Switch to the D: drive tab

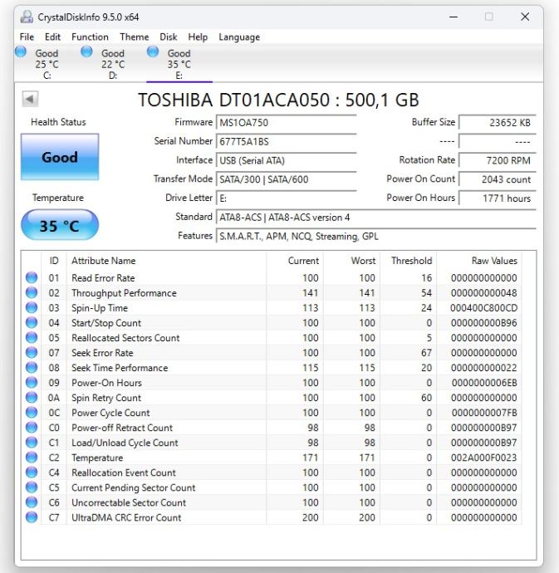coord(113,64)
